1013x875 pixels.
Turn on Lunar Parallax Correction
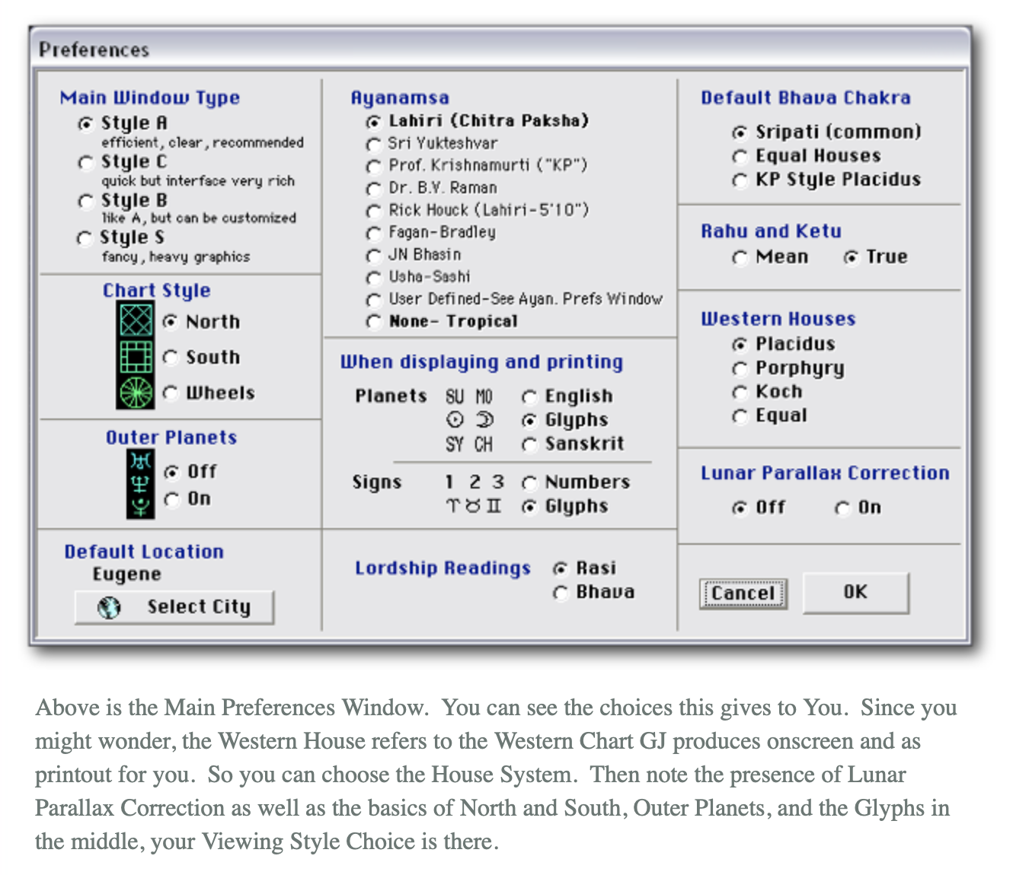coord(842,508)
